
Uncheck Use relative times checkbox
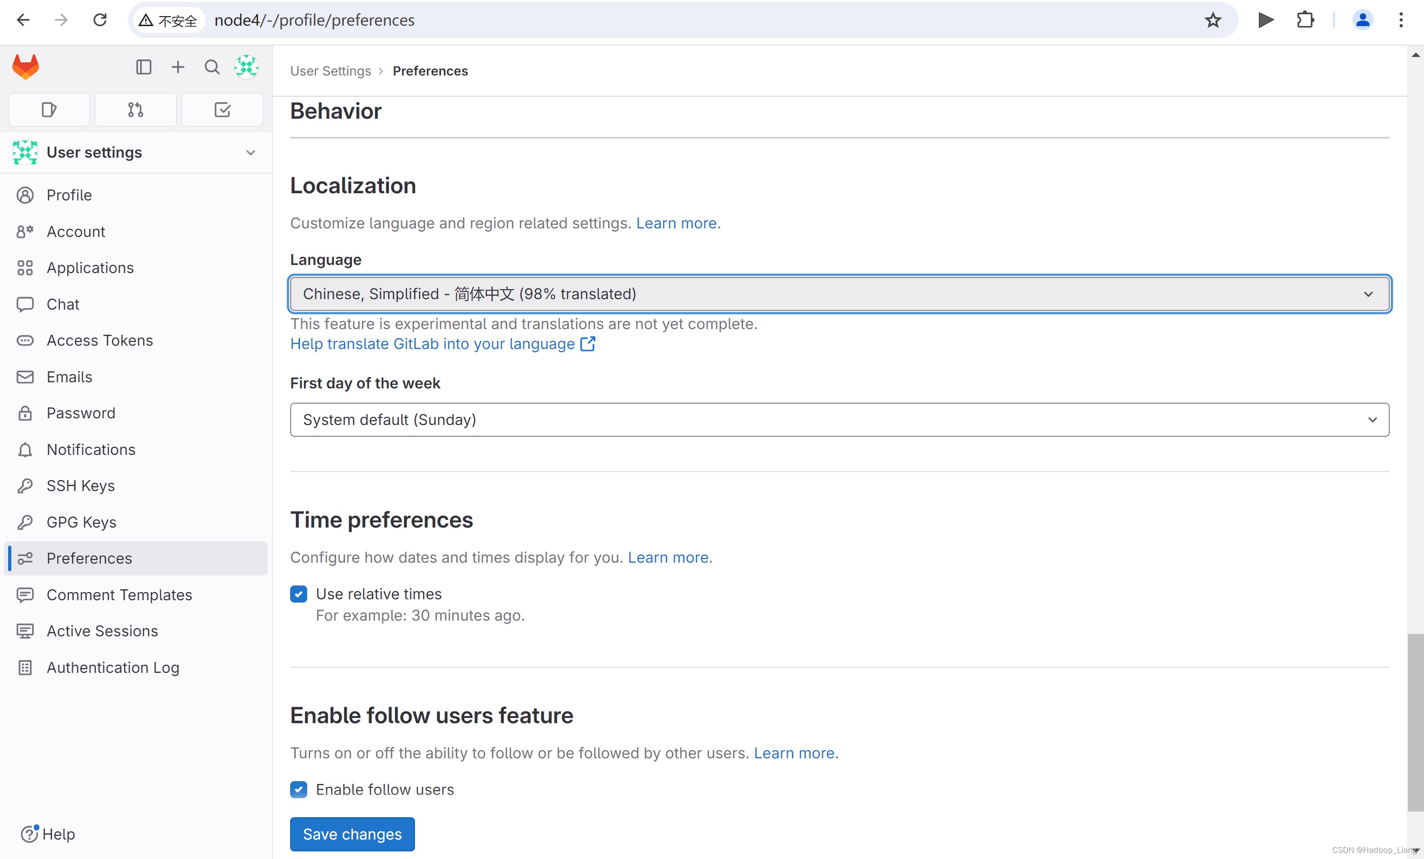[x=299, y=594]
